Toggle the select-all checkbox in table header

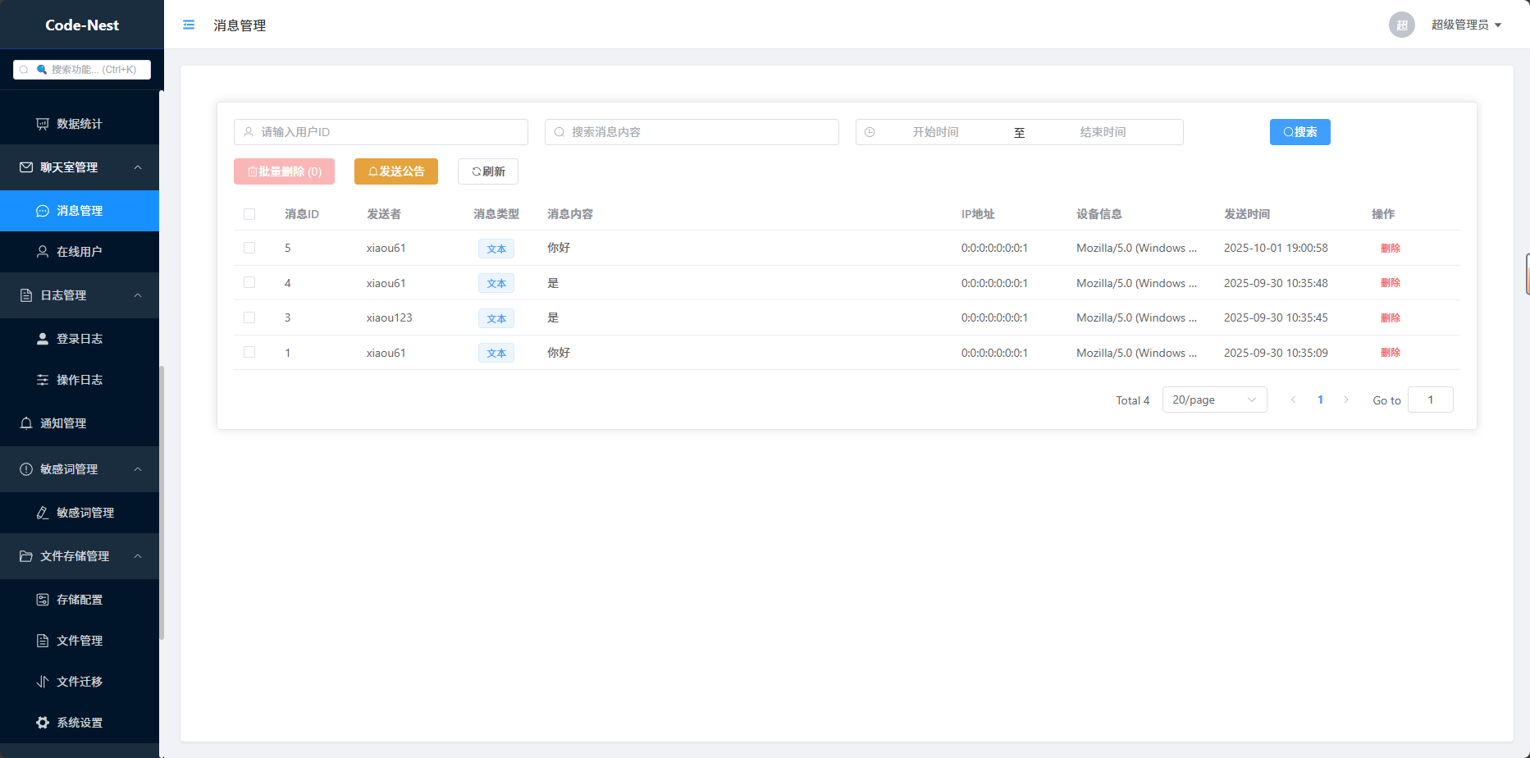tap(249, 214)
